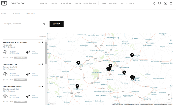Open the shopping bag icon

[171, 3]
